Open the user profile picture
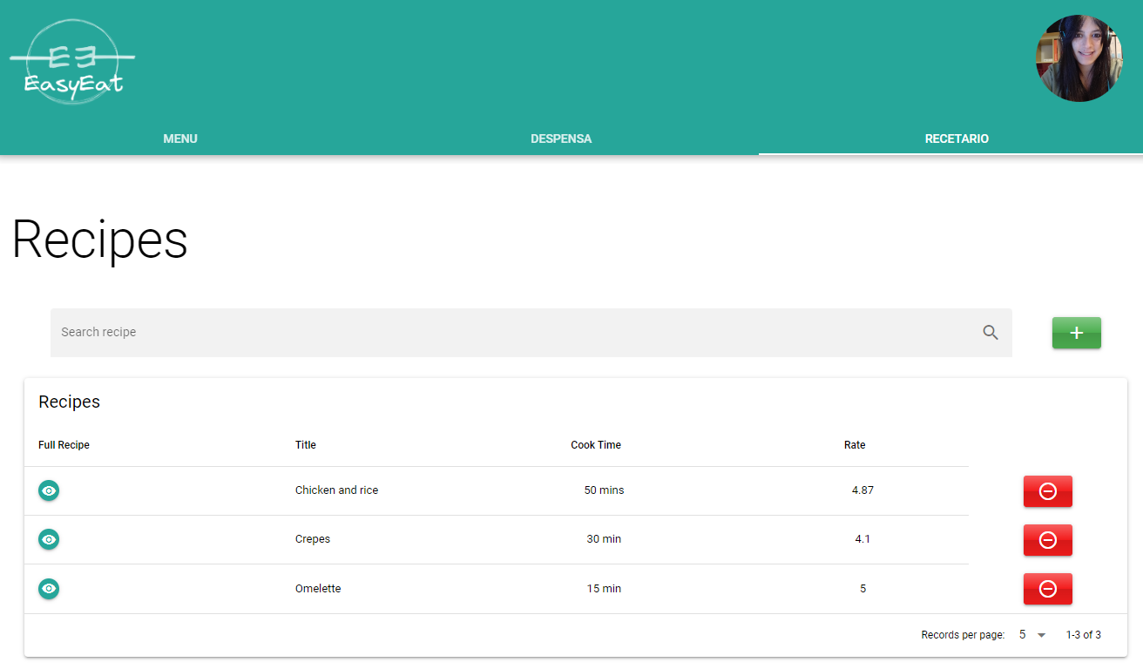 tap(1079, 58)
